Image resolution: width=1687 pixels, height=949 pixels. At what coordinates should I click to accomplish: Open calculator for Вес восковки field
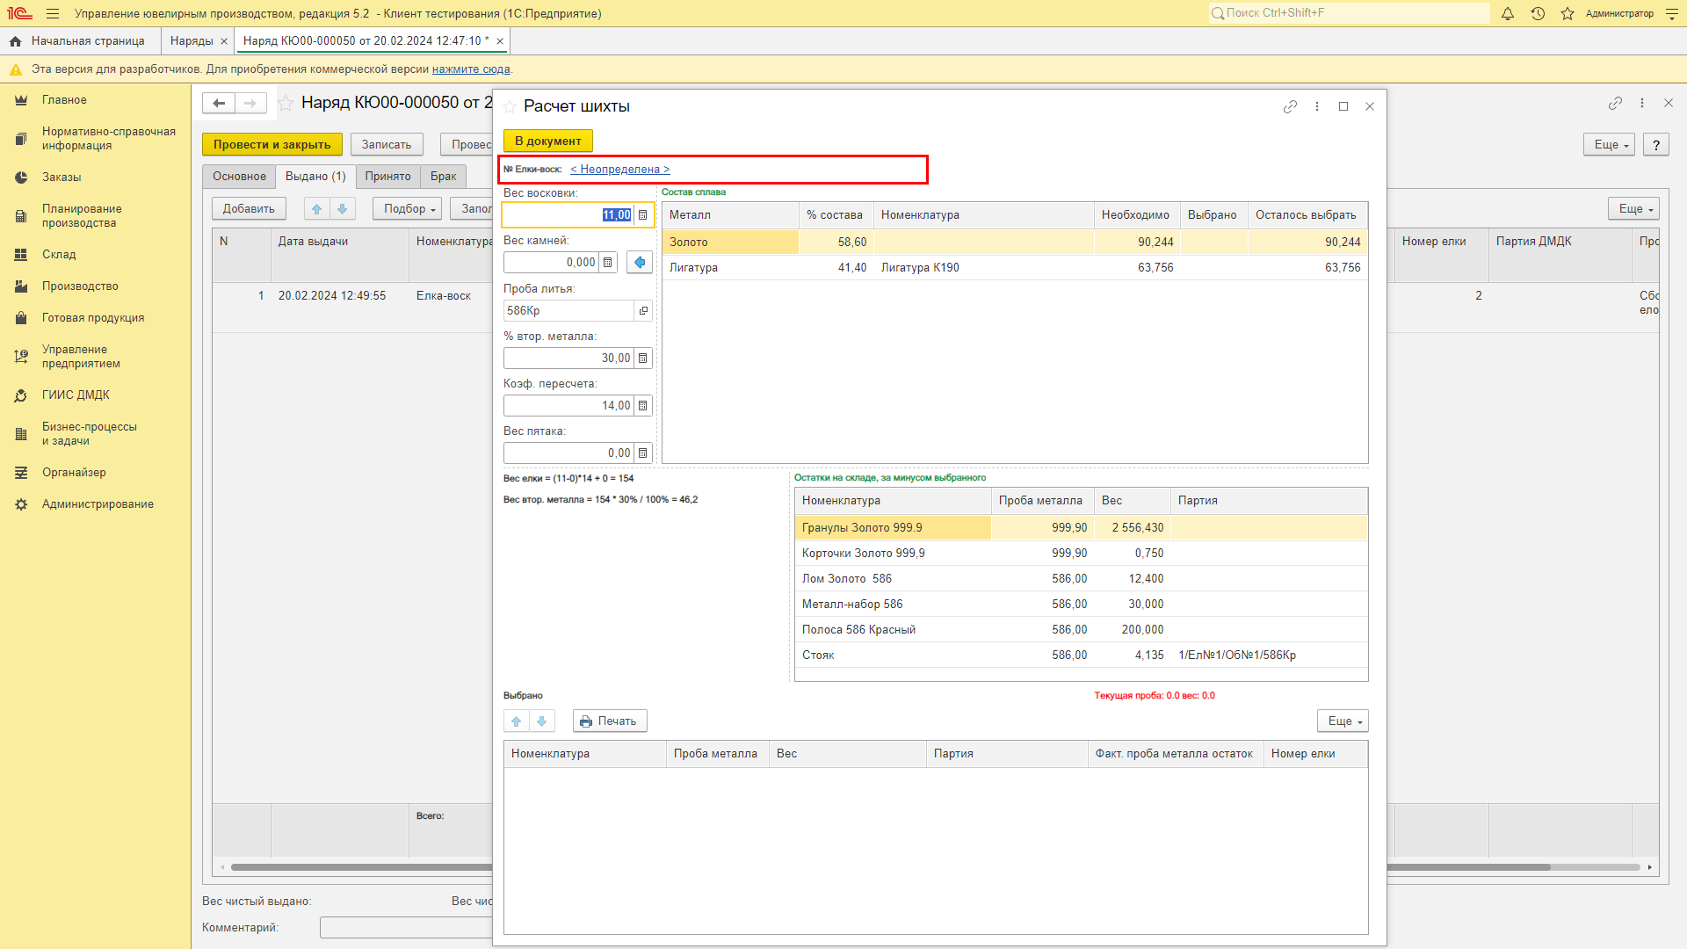point(643,215)
